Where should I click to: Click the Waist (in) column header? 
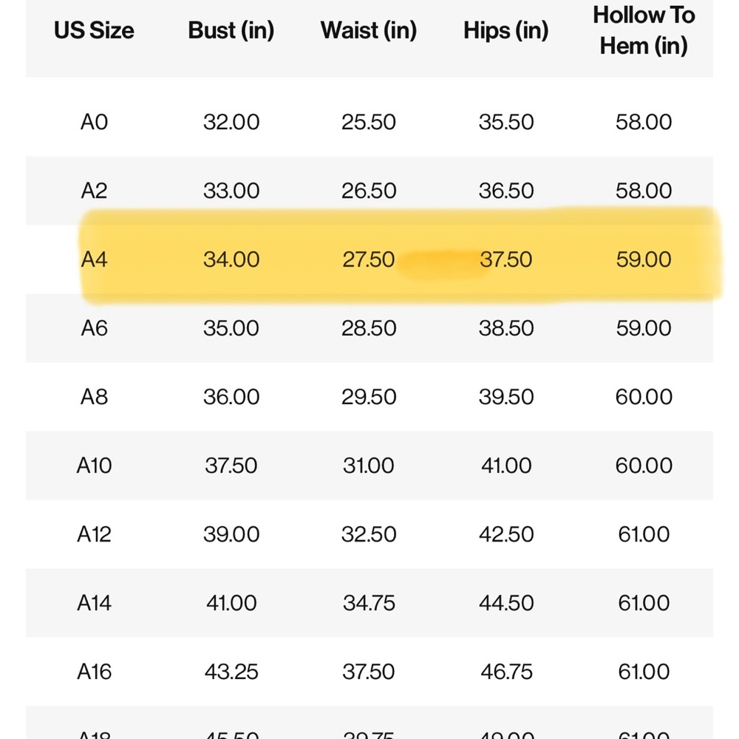click(x=369, y=30)
